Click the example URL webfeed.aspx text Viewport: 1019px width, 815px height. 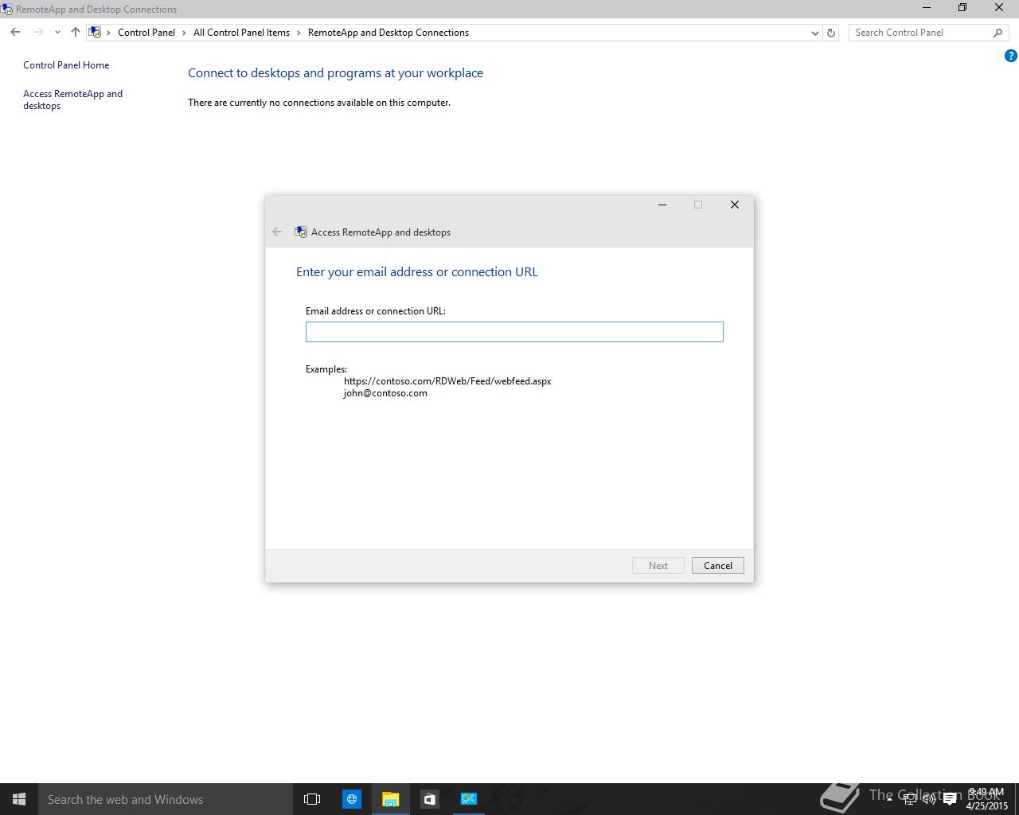click(x=447, y=381)
